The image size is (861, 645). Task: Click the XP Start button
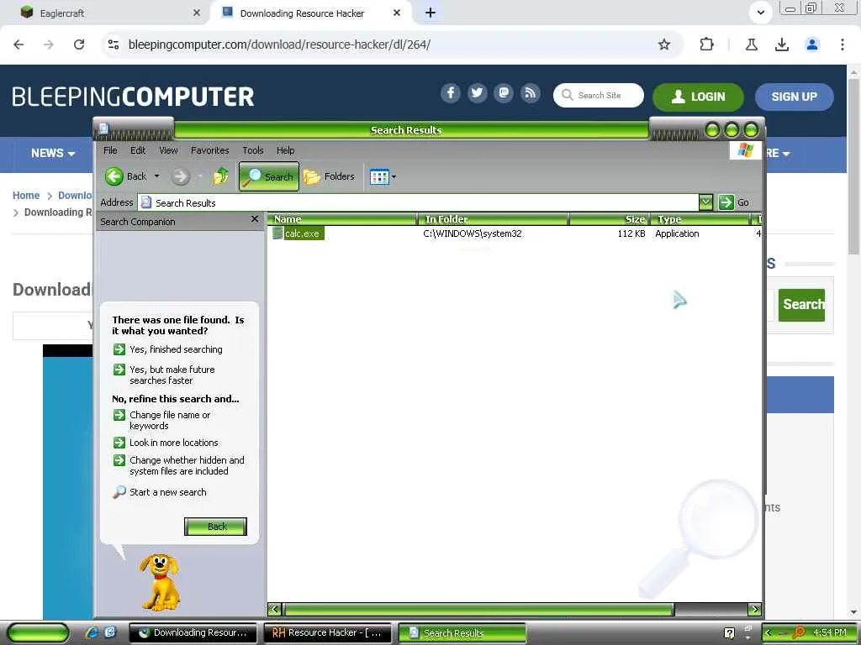pos(37,633)
